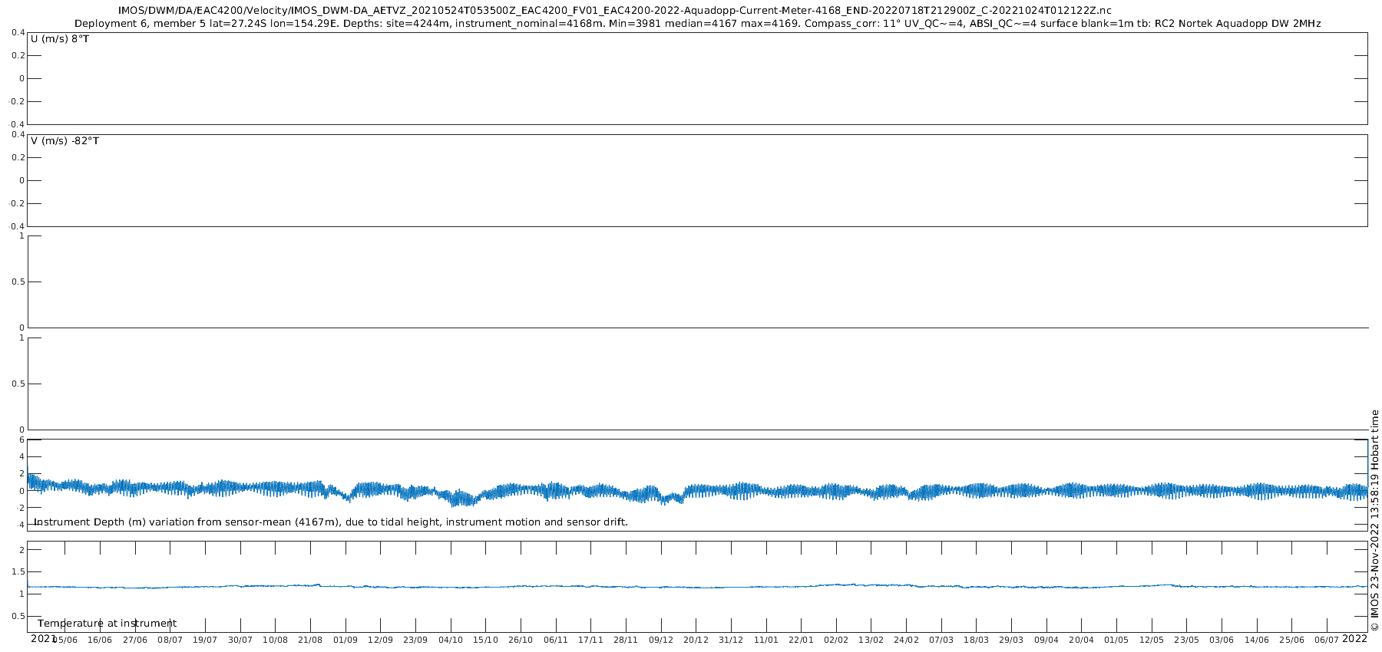
Task: Select the 06/11 date tick label
Action: point(556,640)
